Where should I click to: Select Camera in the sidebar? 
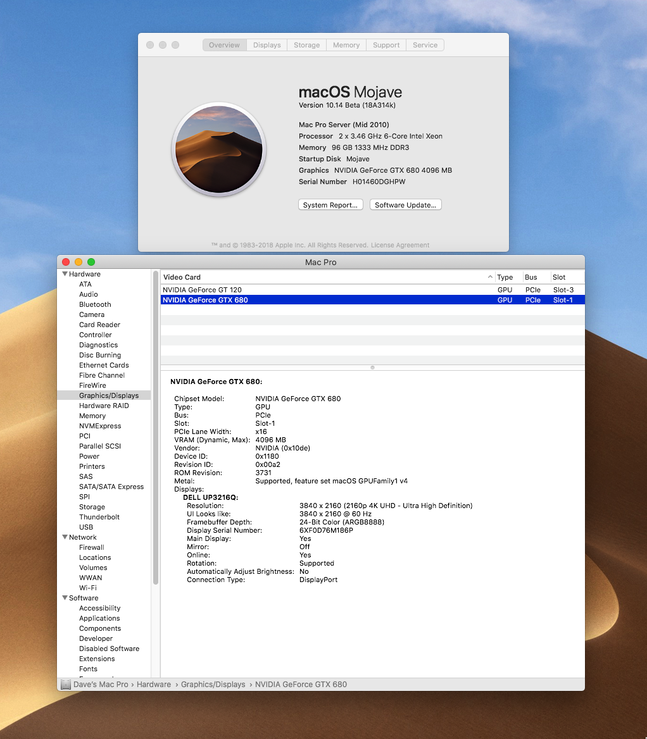(92, 314)
